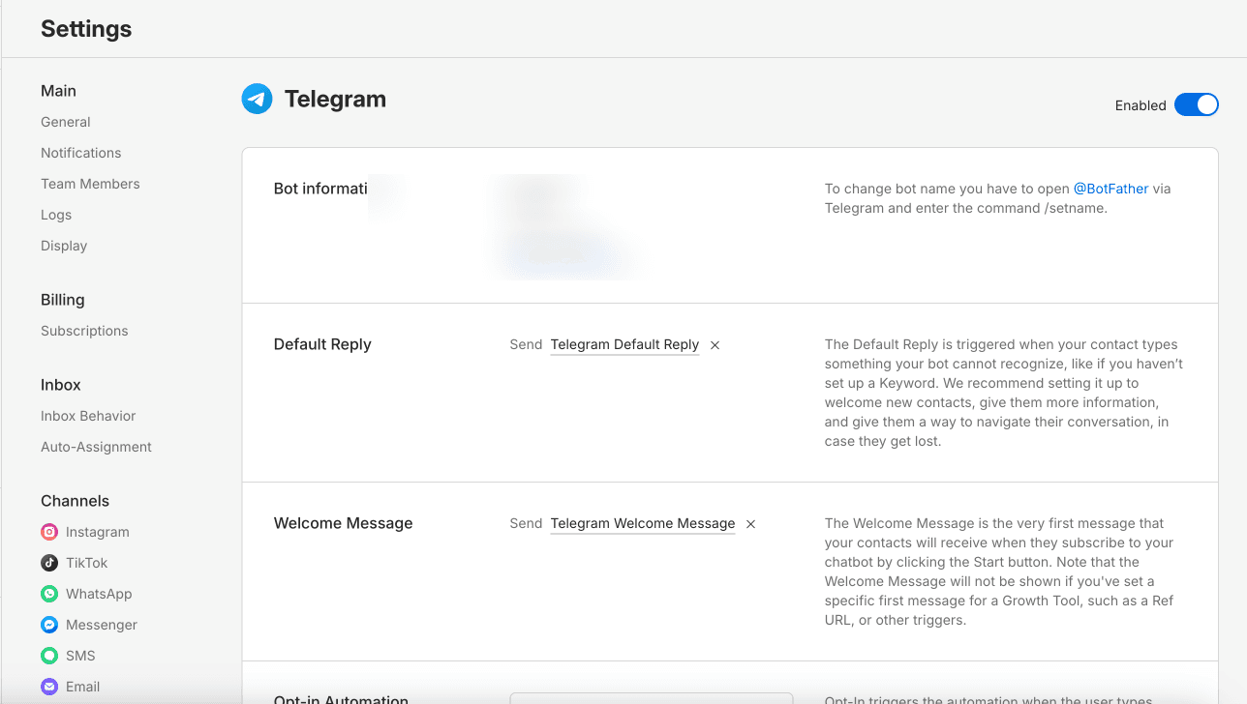Screen dimensions: 1247x704
Task: Open Notifications settings
Action: [81, 153]
